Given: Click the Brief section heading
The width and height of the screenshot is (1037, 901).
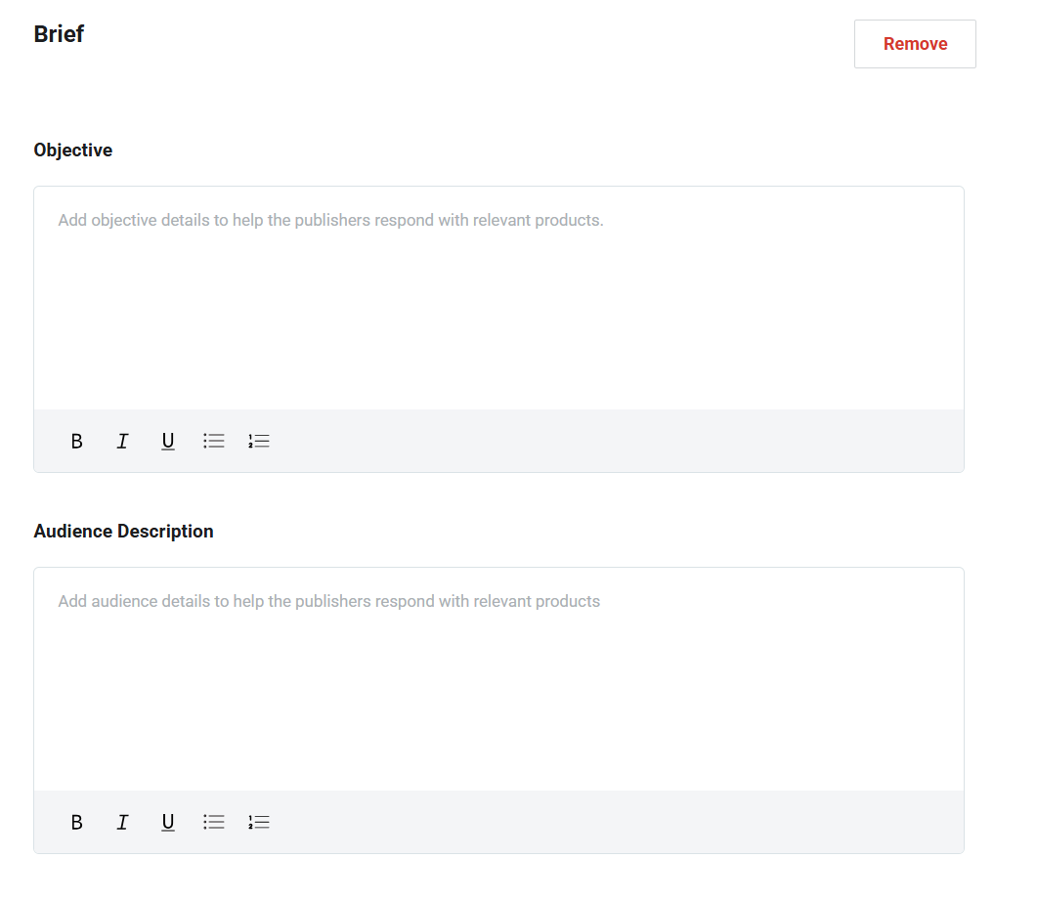Looking at the screenshot, I should pyautogui.click(x=59, y=34).
